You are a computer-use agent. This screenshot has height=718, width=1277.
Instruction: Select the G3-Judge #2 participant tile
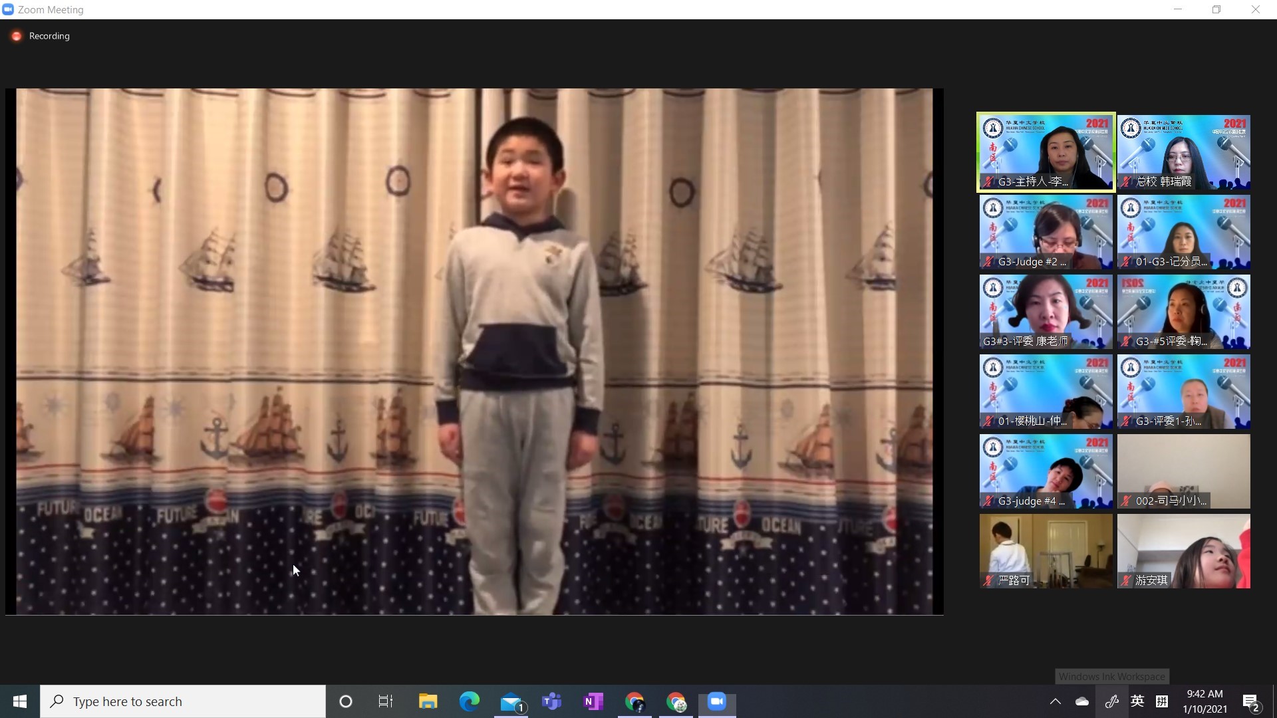tap(1046, 232)
